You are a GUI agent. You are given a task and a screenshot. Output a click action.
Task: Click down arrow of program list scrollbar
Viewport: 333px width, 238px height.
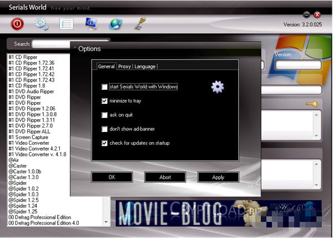tap(106, 222)
